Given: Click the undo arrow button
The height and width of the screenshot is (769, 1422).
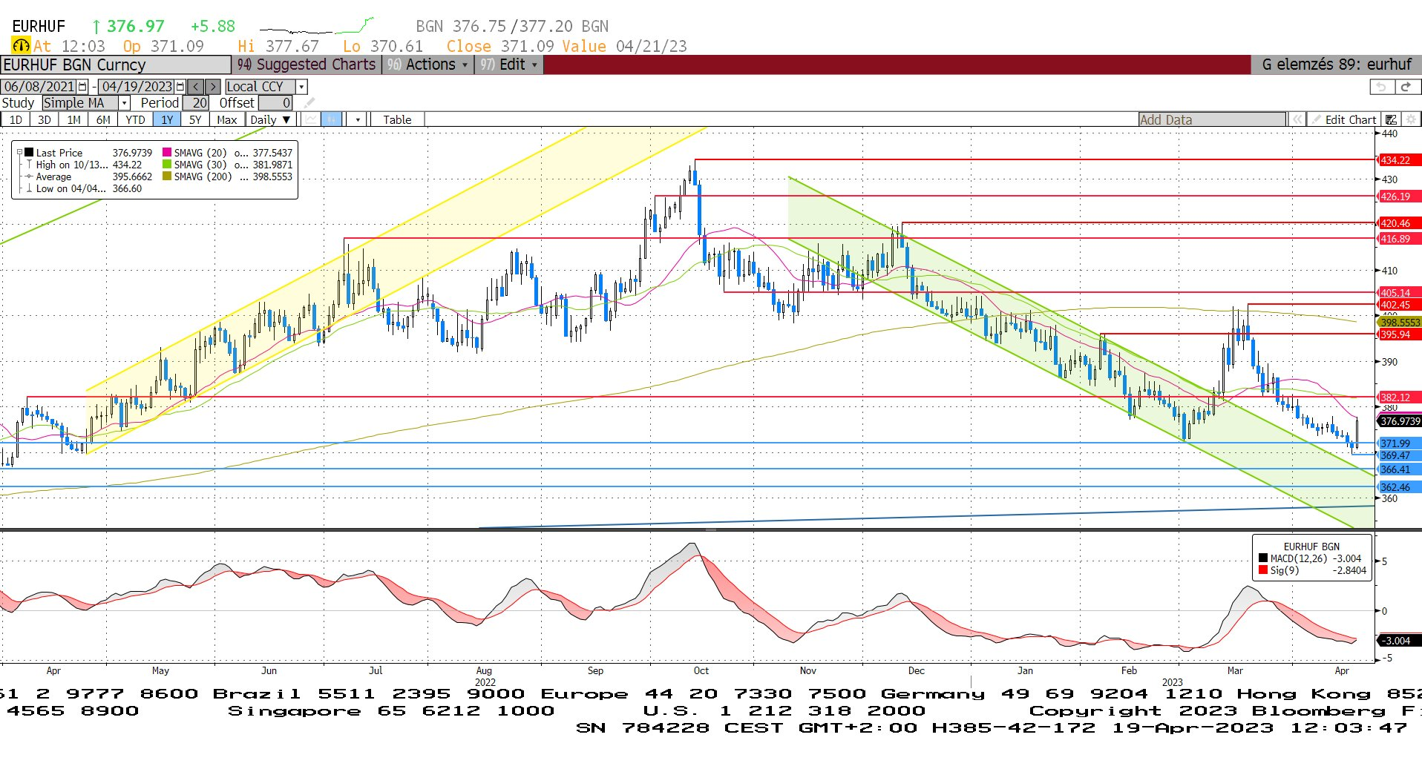Looking at the screenshot, I should pyautogui.click(x=1381, y=87).
